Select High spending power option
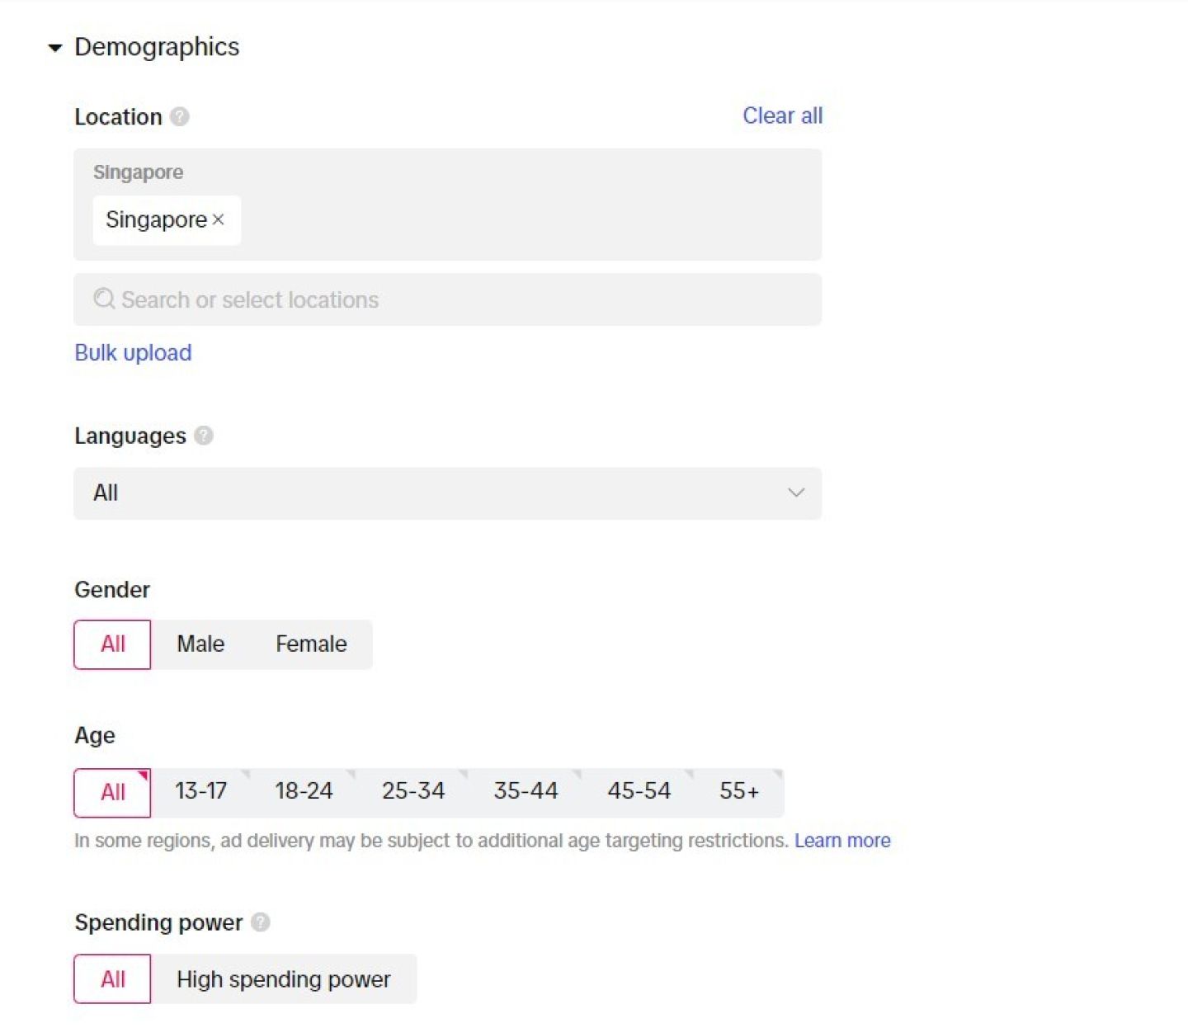This screenshot has width=1188, height=1028. [x=283, y=979]
